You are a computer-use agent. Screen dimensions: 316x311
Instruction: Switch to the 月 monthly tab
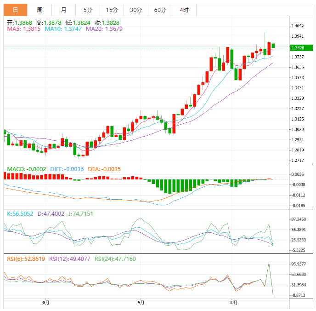[x=64, y=10]
